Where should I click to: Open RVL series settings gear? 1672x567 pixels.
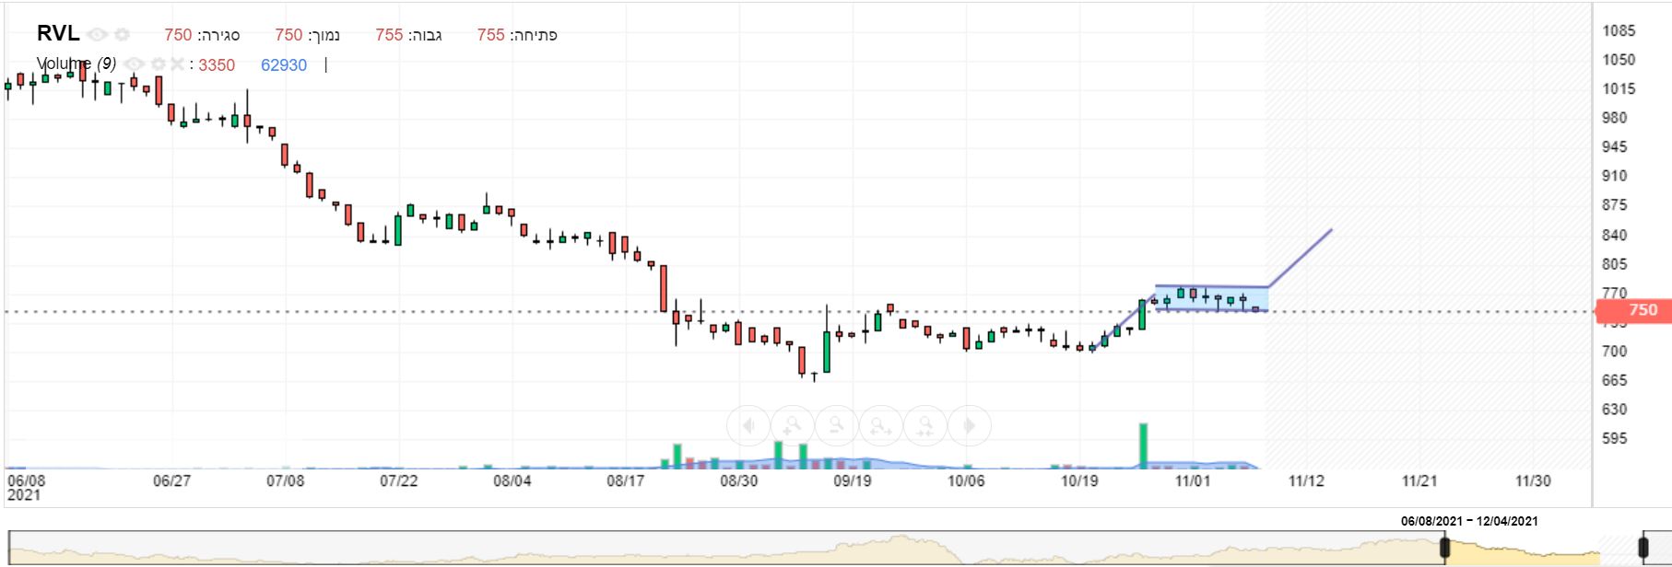pos(122,34)
